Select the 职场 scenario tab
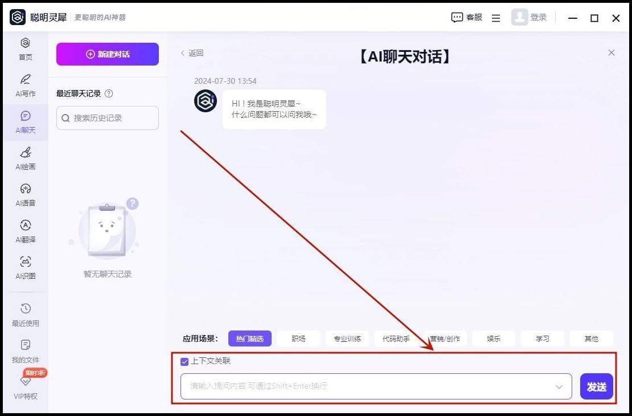The width and height of the screenshot is (632, 416). 298,338
